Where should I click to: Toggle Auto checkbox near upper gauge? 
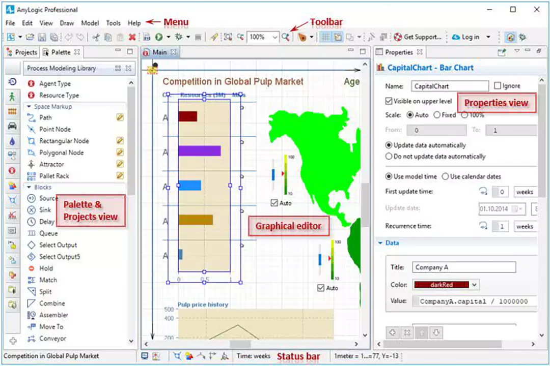click(x=274, y=203)
